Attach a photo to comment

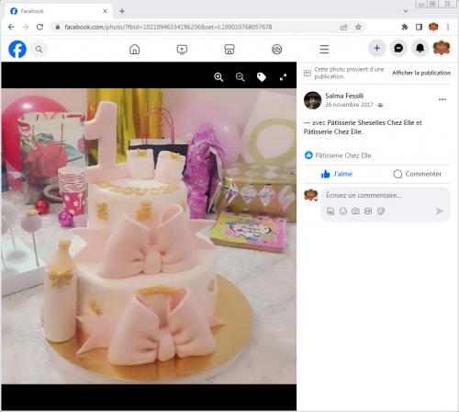(x=355, y=211)
